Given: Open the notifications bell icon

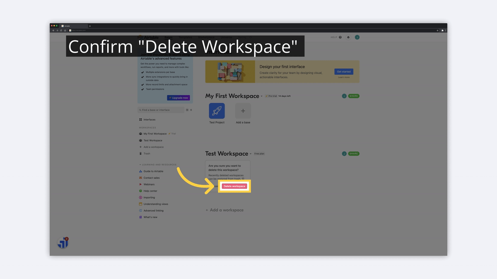Looking at the screenshot, I should 348,37.
